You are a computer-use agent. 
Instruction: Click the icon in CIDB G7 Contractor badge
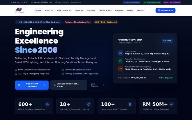coord(125,2)
